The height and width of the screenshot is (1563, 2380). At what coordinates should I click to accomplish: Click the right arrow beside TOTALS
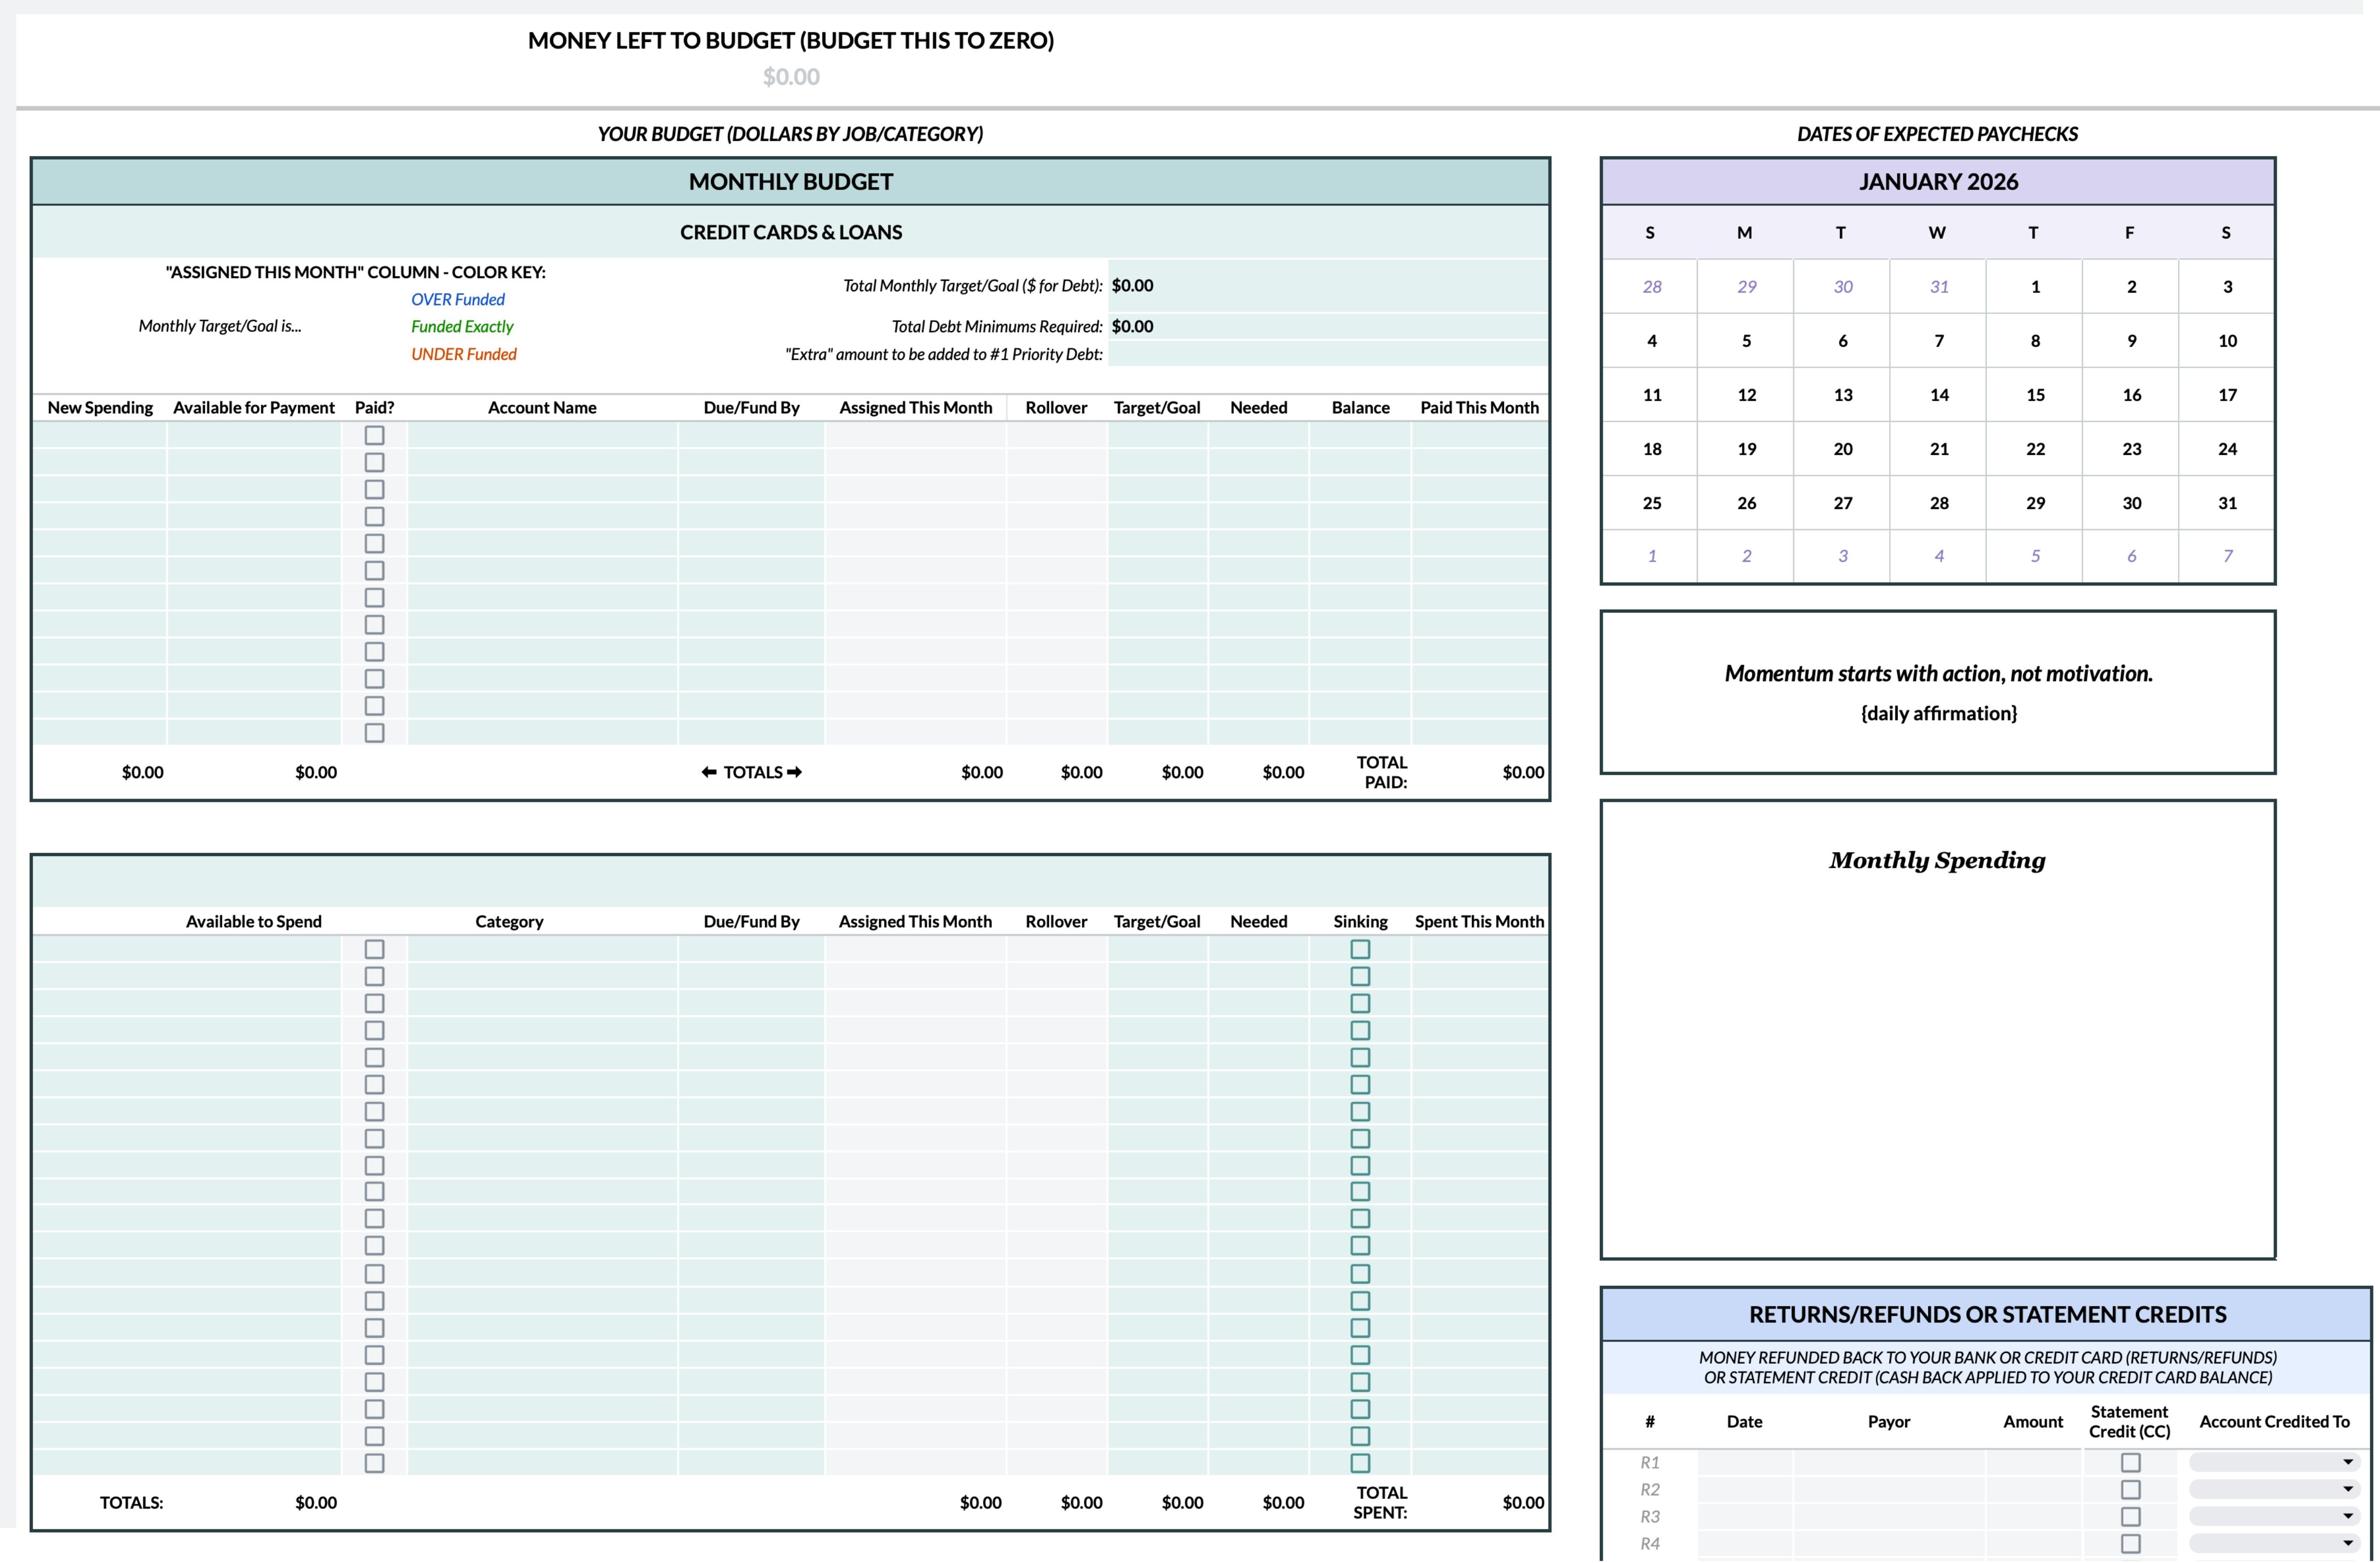[x=795, y=772]
